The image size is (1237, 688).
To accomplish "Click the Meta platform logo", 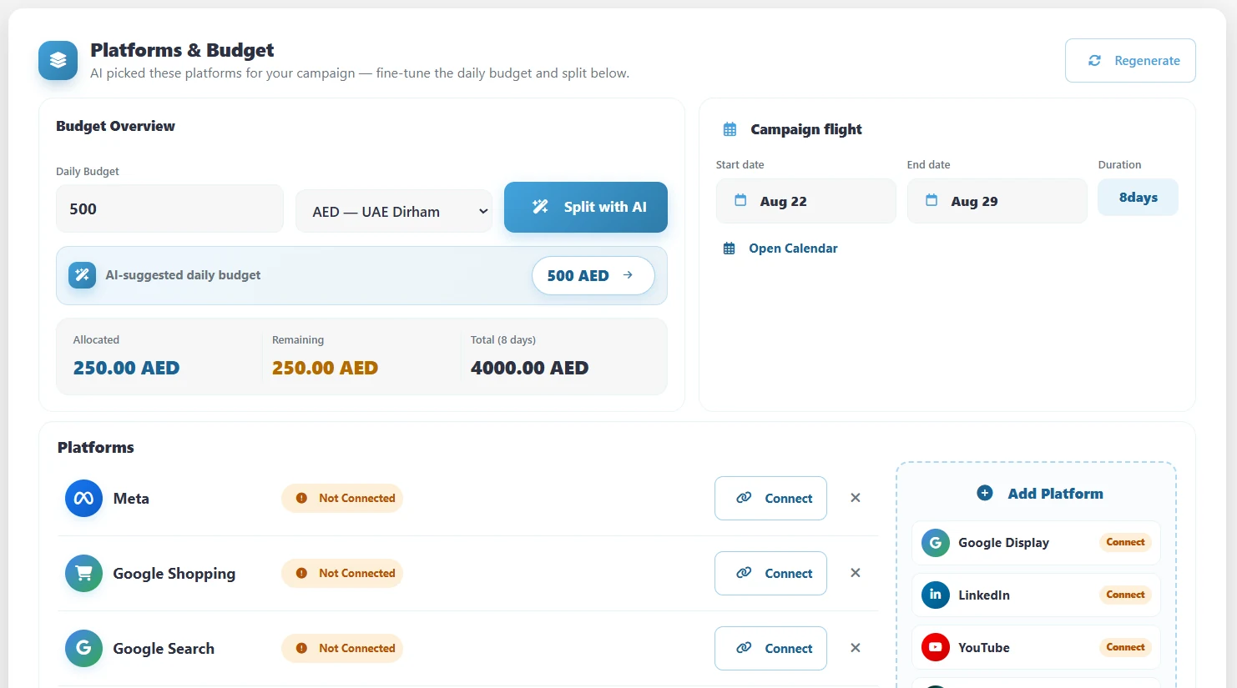I will click(83, 499).
